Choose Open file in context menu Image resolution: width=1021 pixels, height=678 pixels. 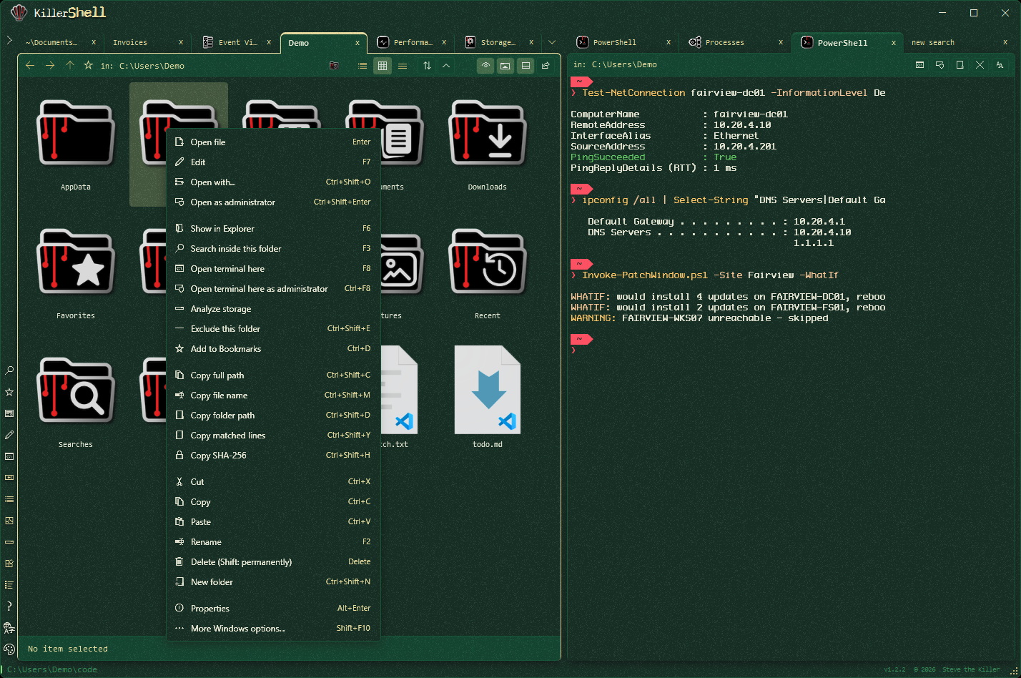pos(273,142)
